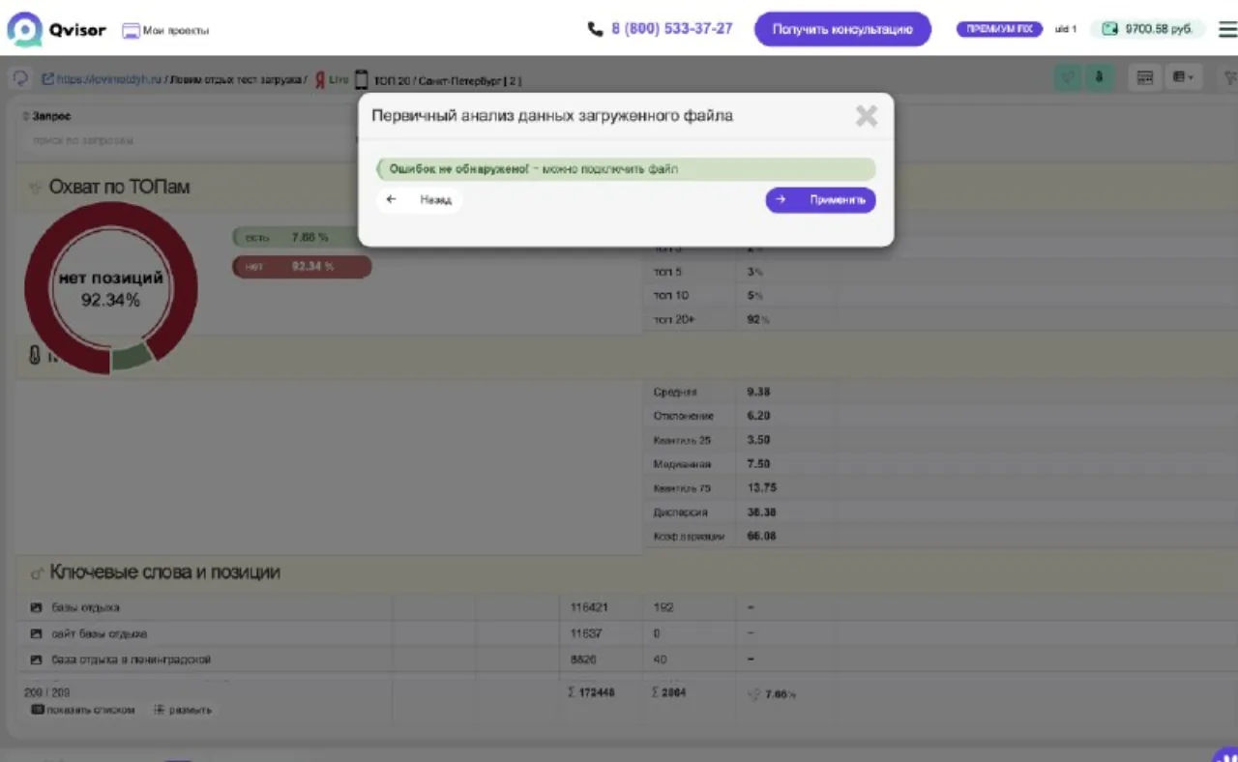Click the mobile device icon in breadcrumb
Image resolution: width=1238 pixels, height=762 pixels.
click(361, 79)
